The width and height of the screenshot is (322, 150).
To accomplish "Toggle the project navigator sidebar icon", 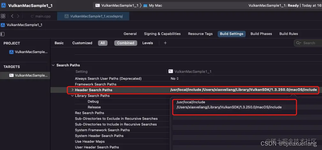I will point(3,34).
